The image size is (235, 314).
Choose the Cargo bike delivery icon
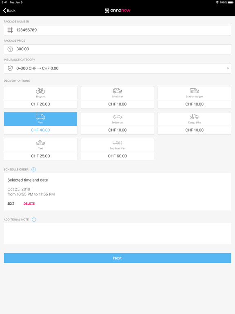click(x=194, y=117)
